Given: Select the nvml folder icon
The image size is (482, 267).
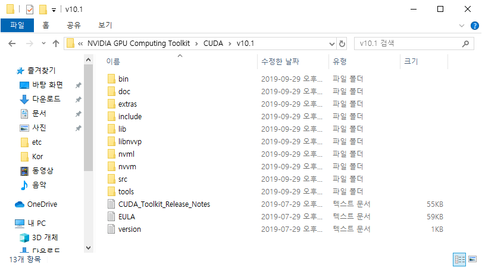Looking at the screenshot, I should (111, 154).
